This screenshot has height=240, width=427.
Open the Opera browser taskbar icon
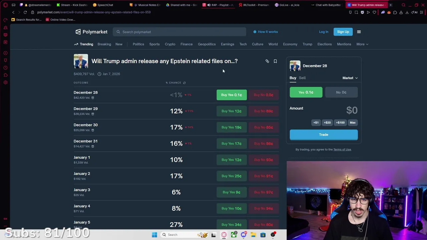click(x=224, y=235)
